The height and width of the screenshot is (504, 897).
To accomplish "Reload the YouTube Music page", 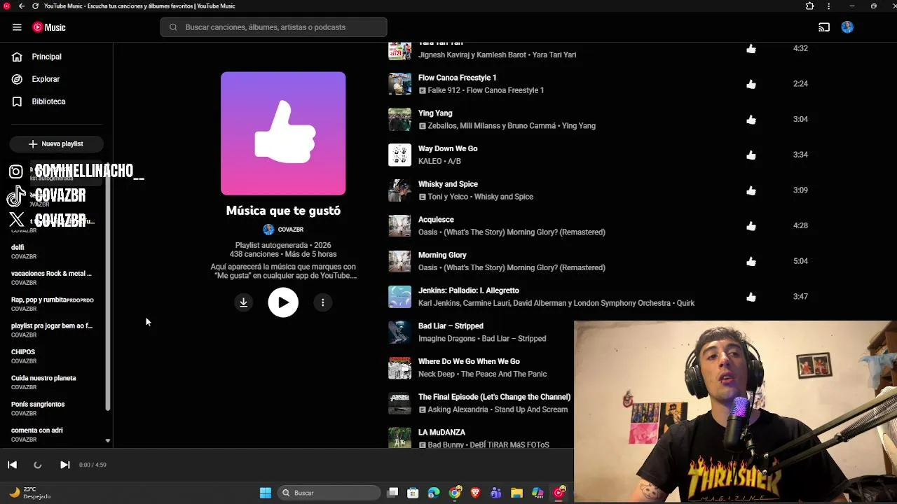I will pos(35,6).
